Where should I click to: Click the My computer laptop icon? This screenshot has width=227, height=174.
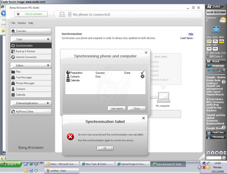[x=164, y=97]
